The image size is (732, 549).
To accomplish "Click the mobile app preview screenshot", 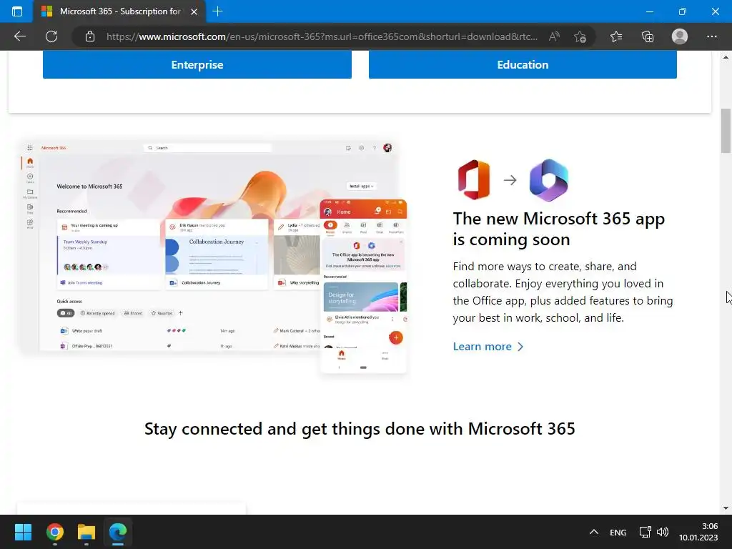I will tap(363, 286).
